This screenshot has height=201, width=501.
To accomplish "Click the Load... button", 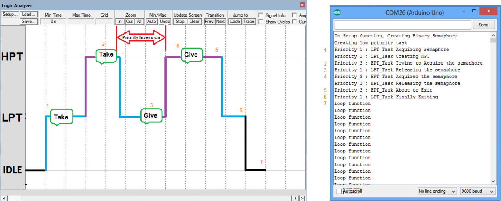I will 29,15.
